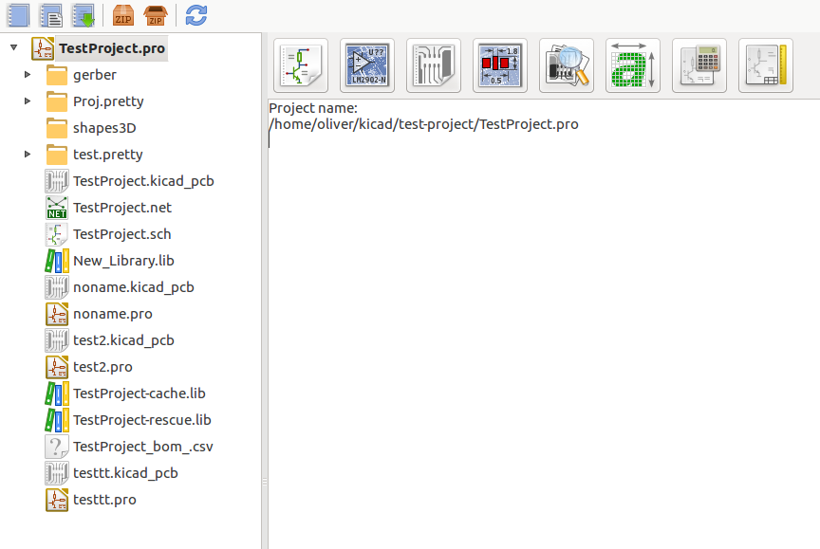Select testtt.pro project file

pos(104,500)
